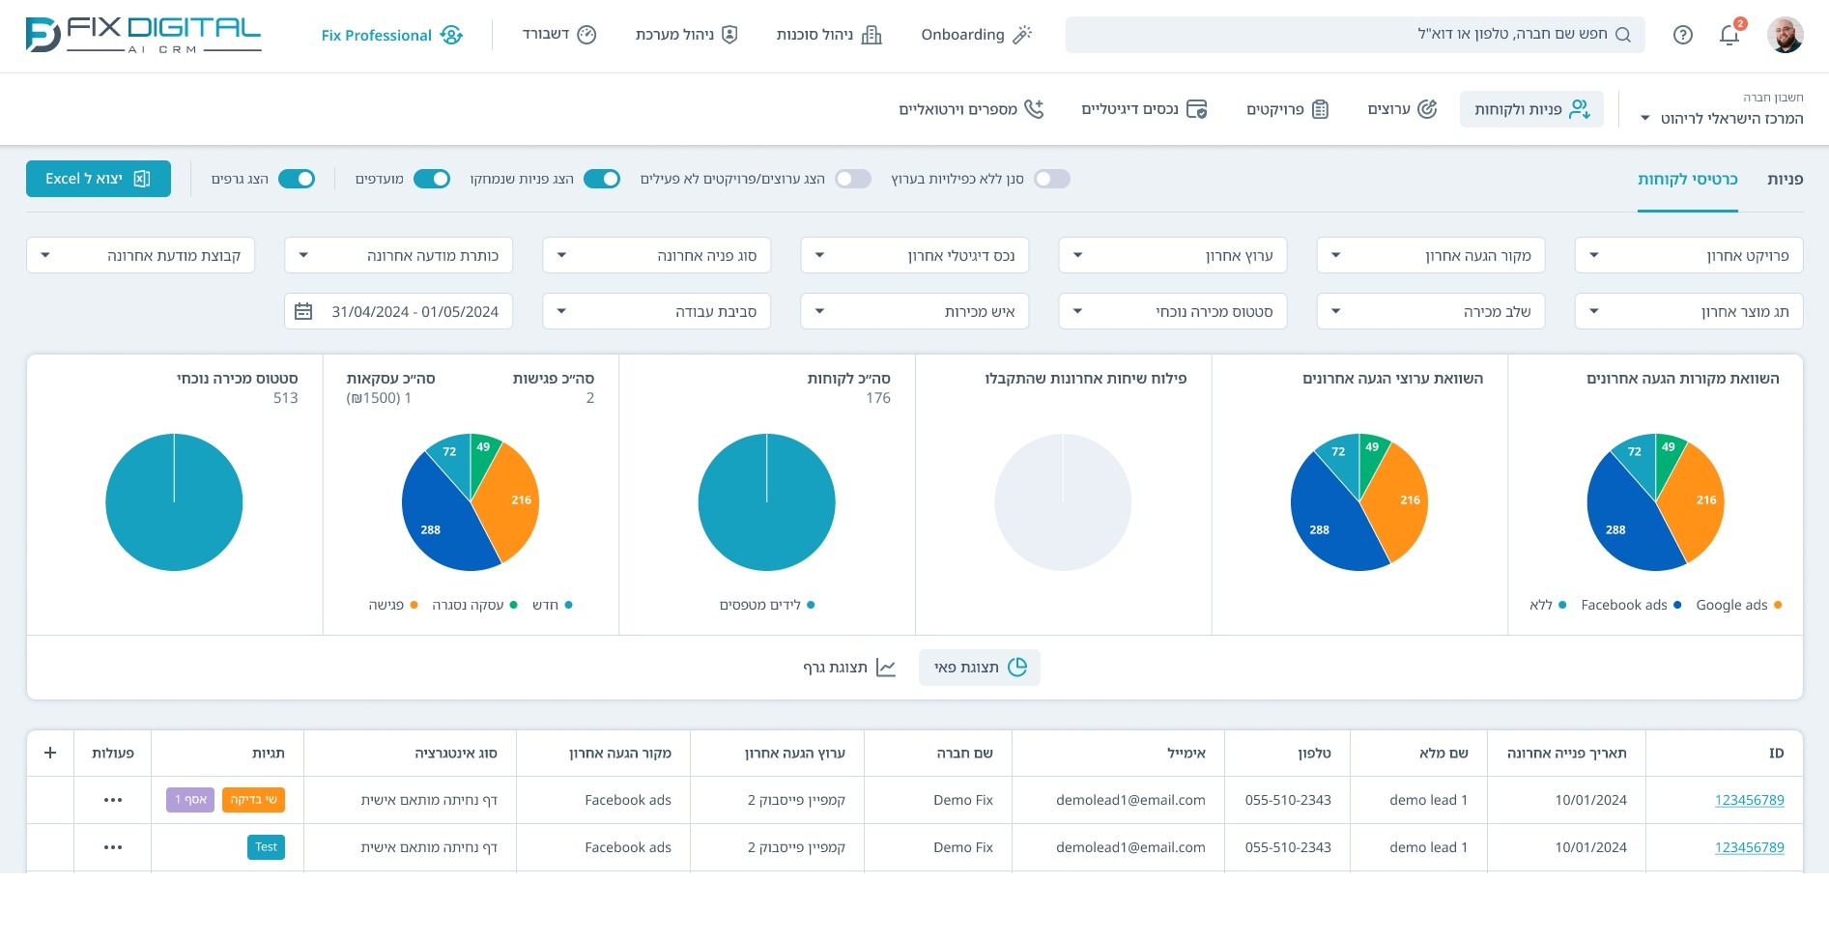Click the date range field 31/04/2024
1829x941 pixels.
tap(398, 311)
